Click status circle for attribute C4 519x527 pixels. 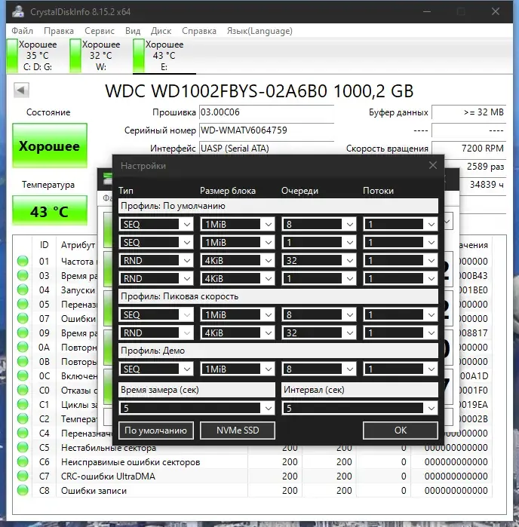(x=23, y=434)
